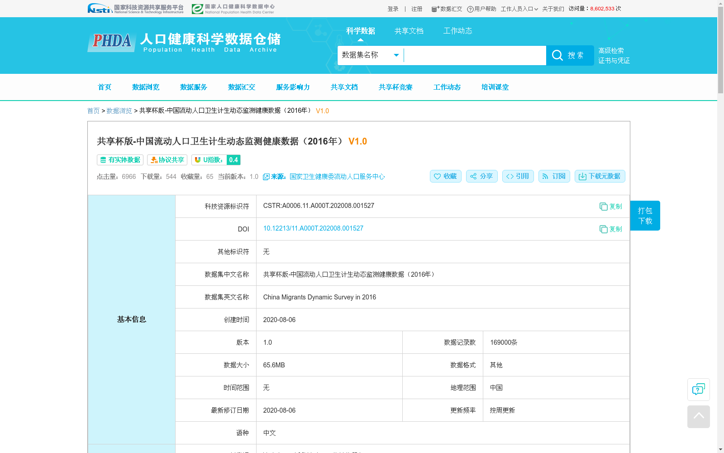
Task: Switch to 工作动态 search tab
Action: coord(458,31)
